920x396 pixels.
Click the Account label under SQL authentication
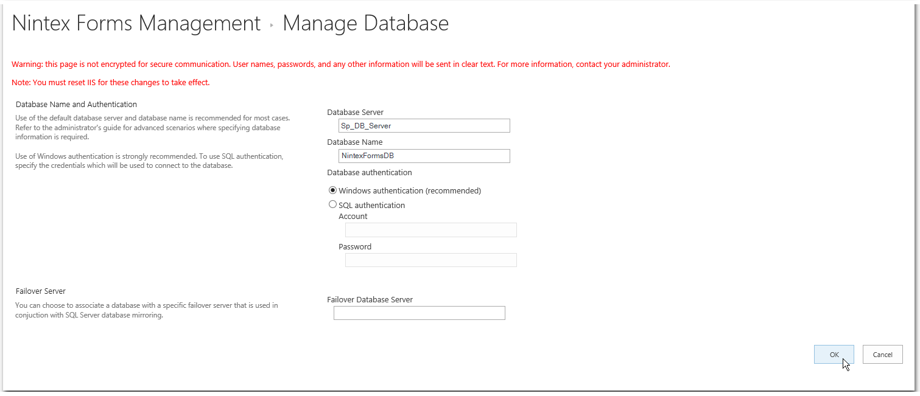[353, 216]
